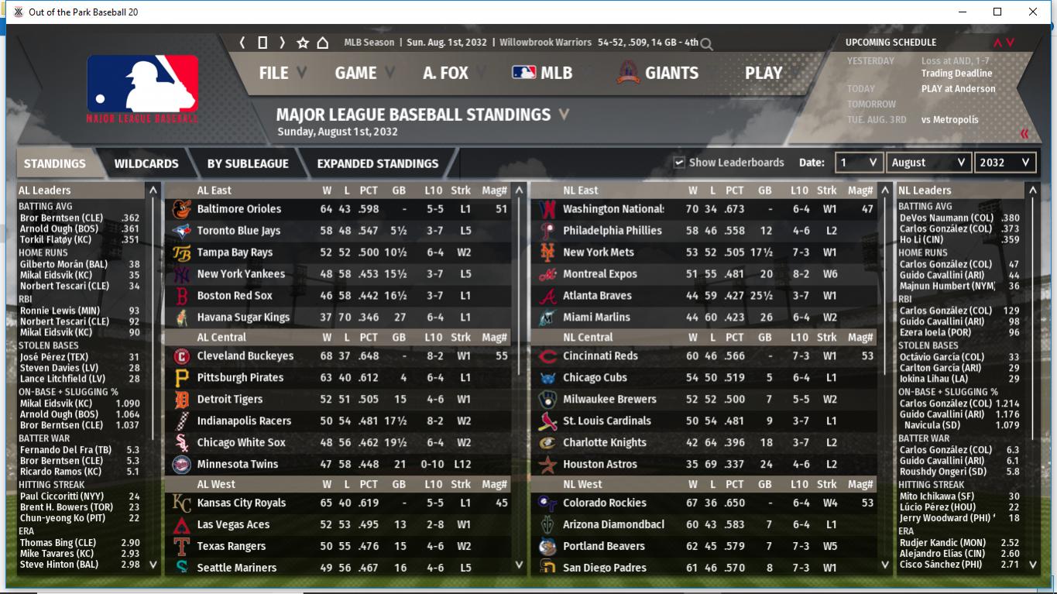This screenshot has width=1057, height=594.
Task: Switch to the Wildcards tab
Action: tap(146, 163)
